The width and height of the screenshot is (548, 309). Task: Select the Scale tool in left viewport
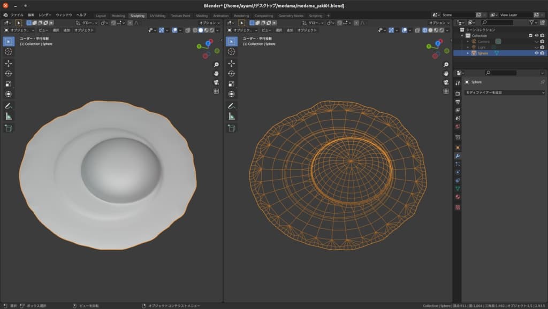[x=9, y=84]
